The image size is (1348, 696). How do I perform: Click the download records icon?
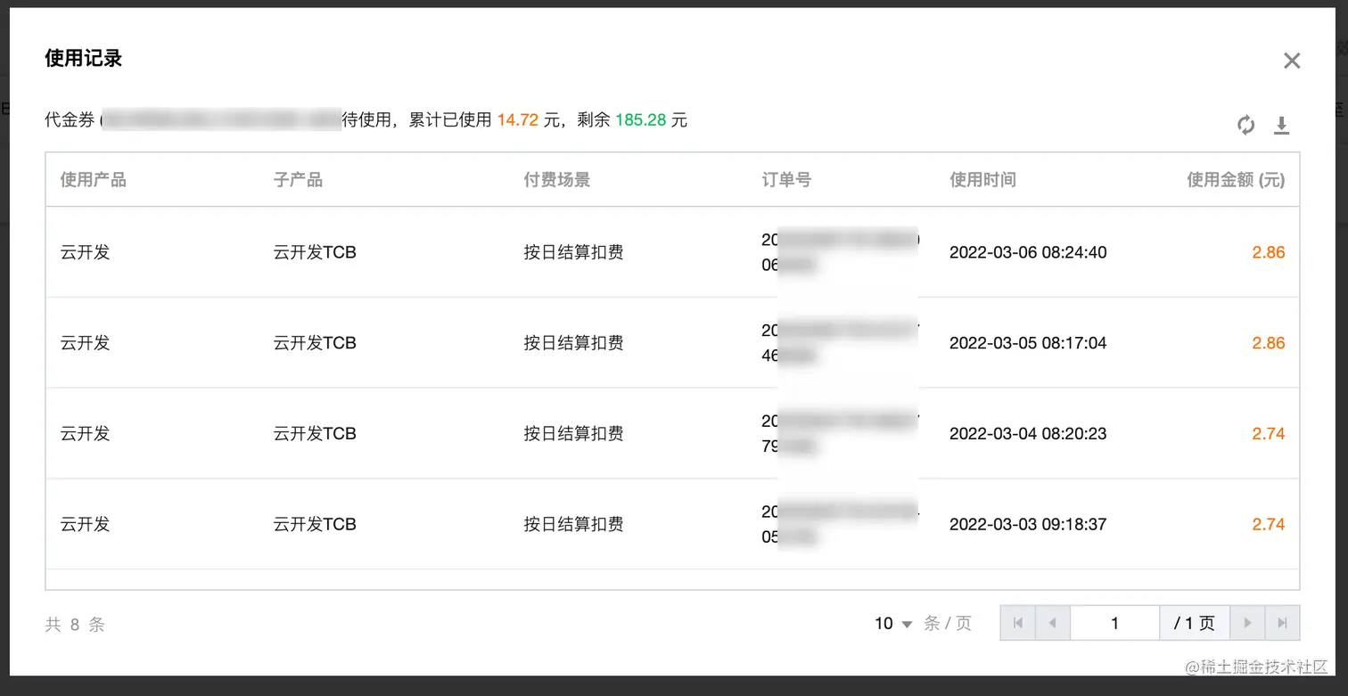pyautogui.click(x=1281, y=126)
